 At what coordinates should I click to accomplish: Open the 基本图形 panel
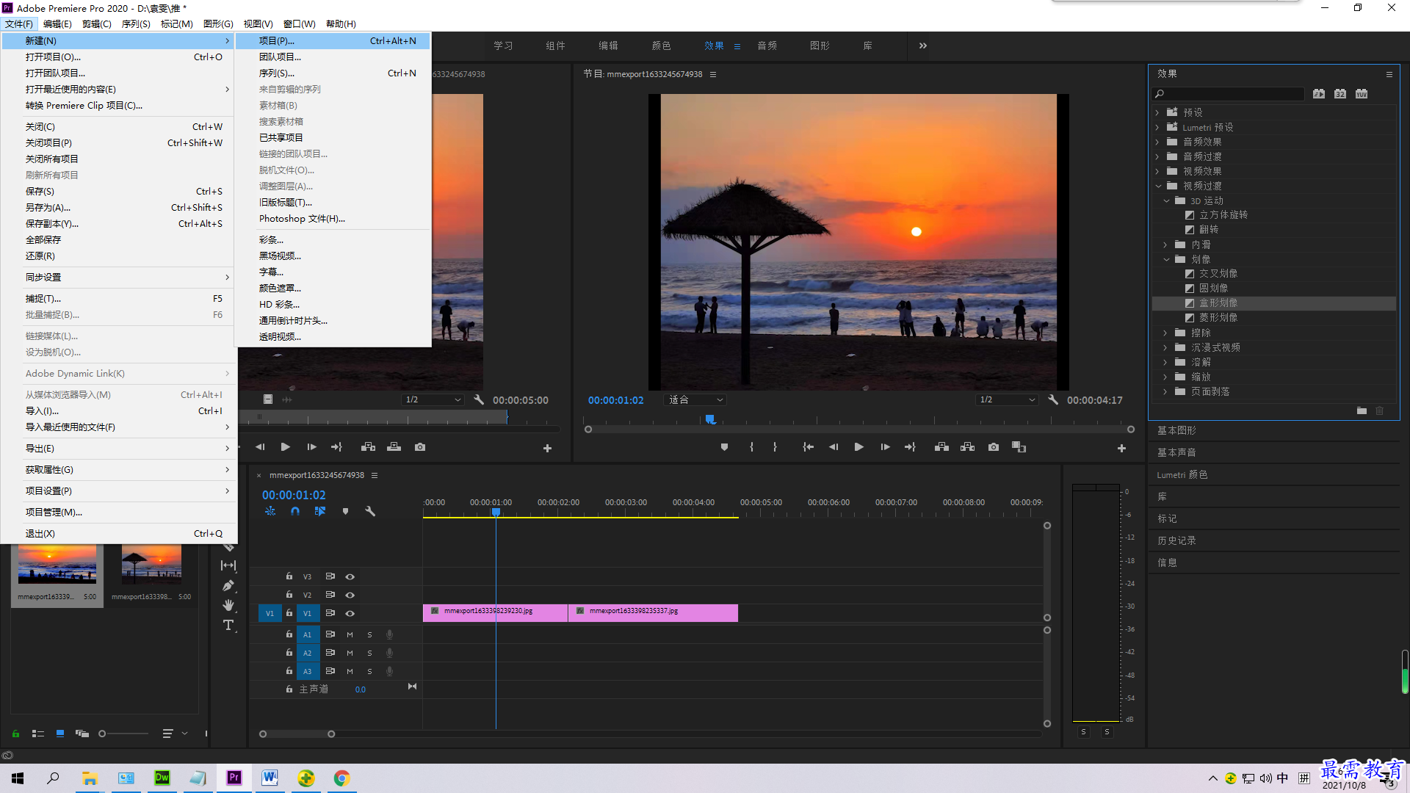pos(1176,431)
